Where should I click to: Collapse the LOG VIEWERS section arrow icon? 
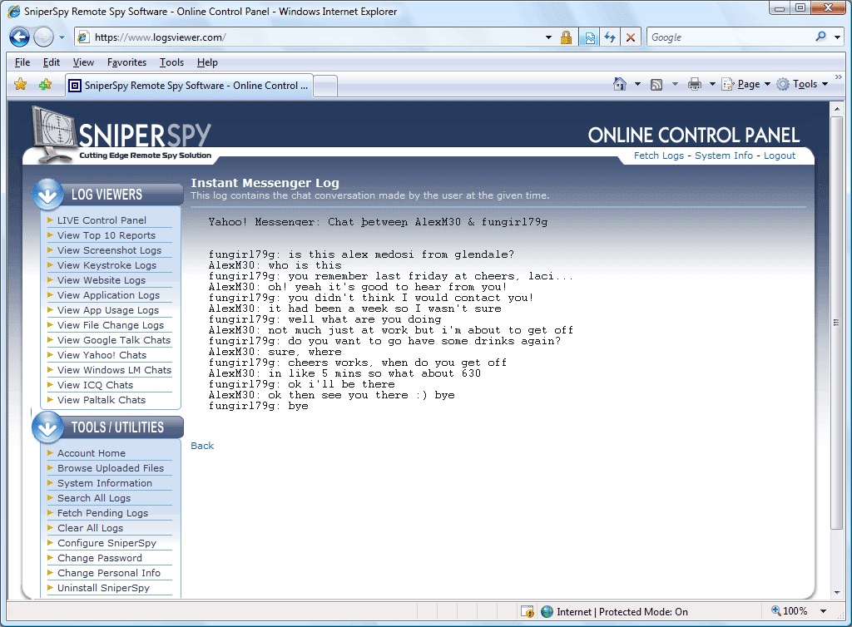47,195
